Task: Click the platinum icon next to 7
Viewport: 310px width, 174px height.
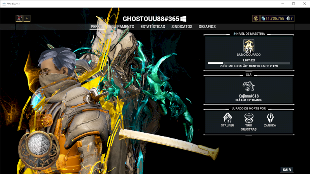Action: pyautogui.click(x=288, y=19)
